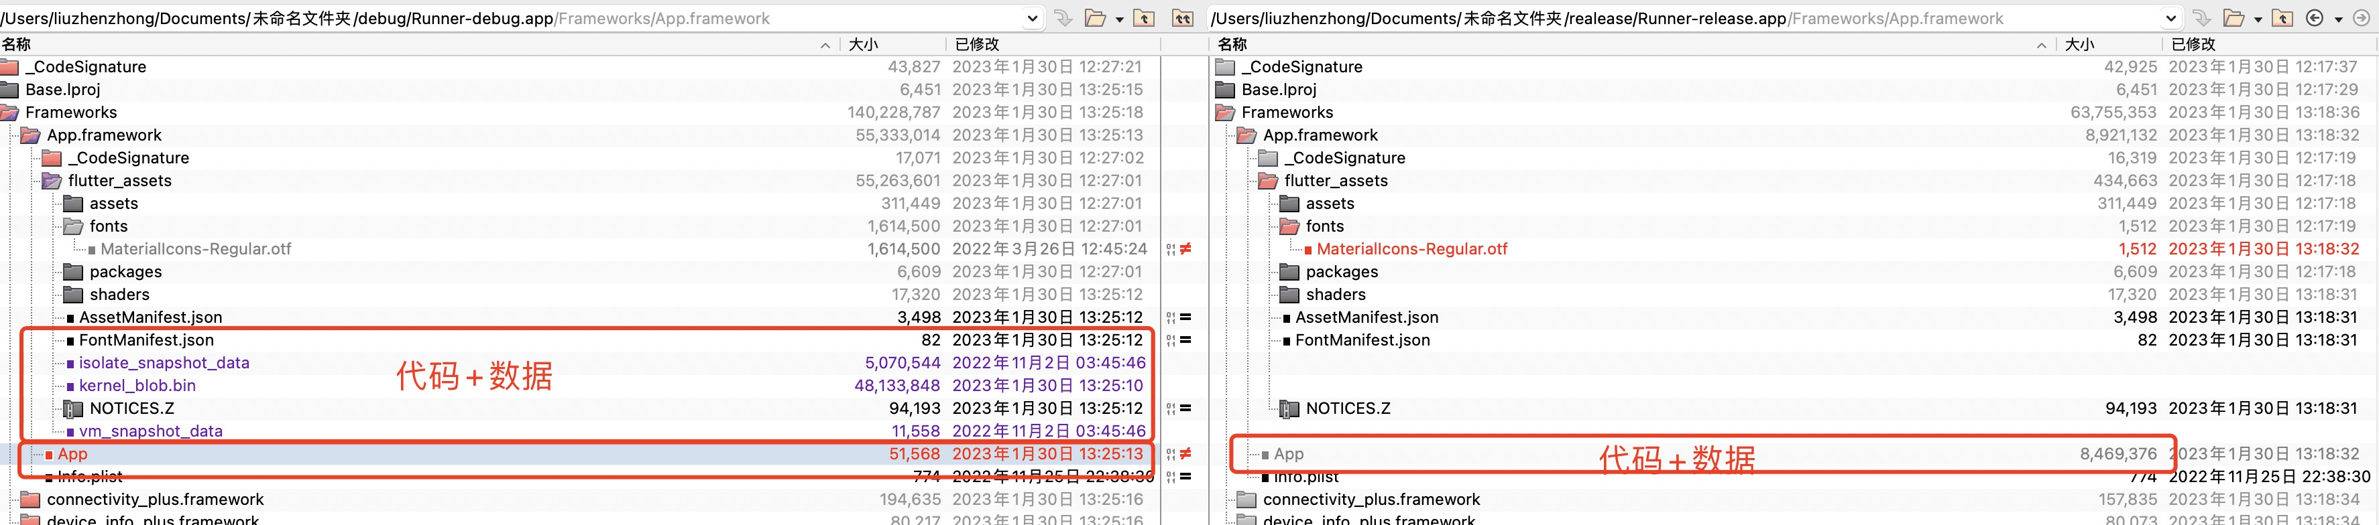Click the right pane up-one-level folder icon
Viewport: 2379px width, 525px height.
pos(2283,17)
